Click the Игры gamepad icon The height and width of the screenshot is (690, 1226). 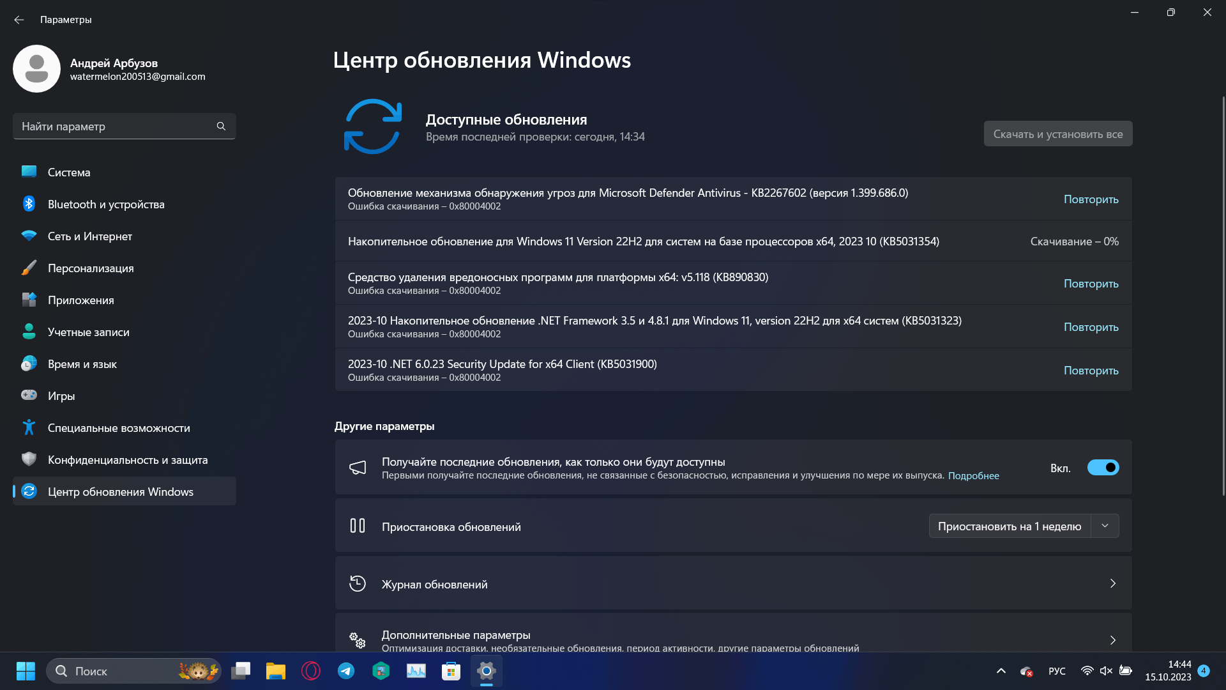coord(29,395)
